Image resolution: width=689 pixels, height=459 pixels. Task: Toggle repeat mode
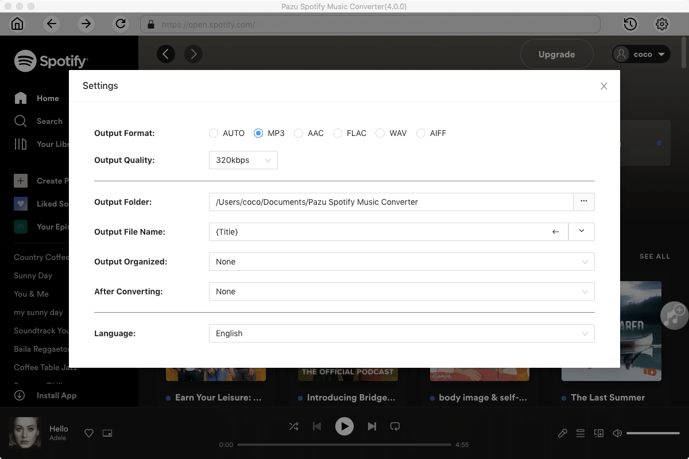point(396,426)
